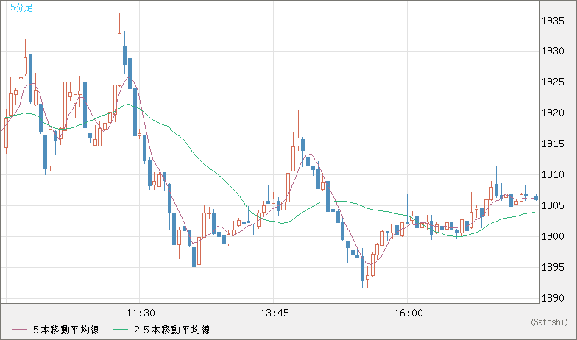Click the 11:30 time axis label
Screen dimensions: 577x340
coord(141,314)
